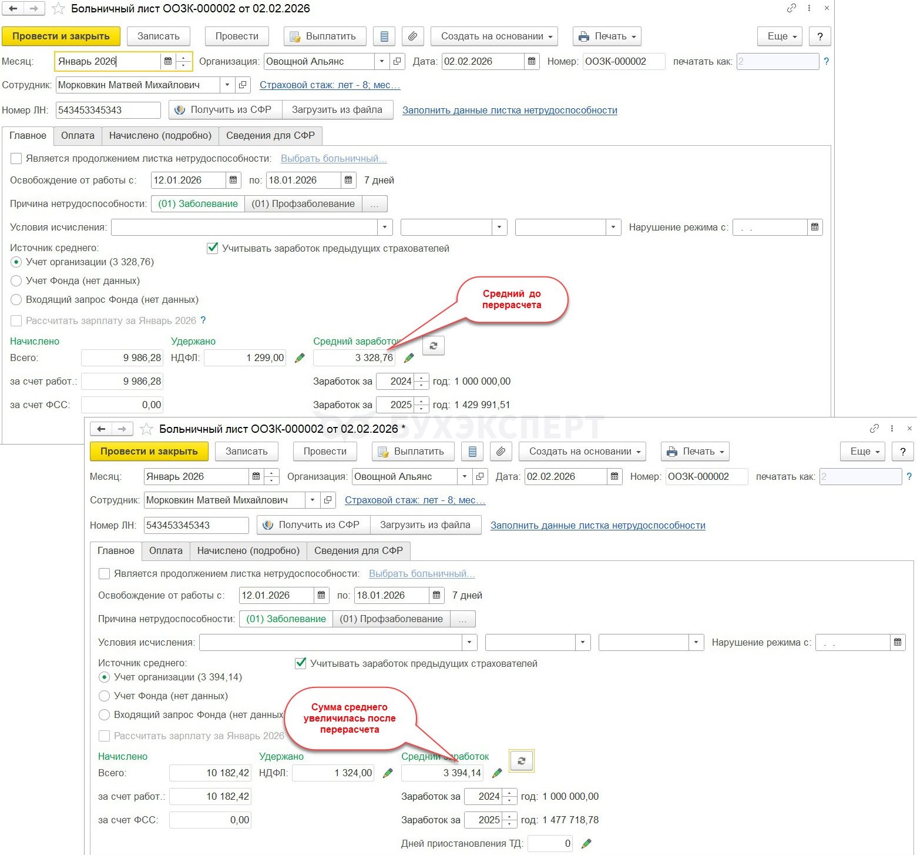Screen dimensions: 917x855
Task: Click the Всего field showing 10 182,42
Action: 210,773
